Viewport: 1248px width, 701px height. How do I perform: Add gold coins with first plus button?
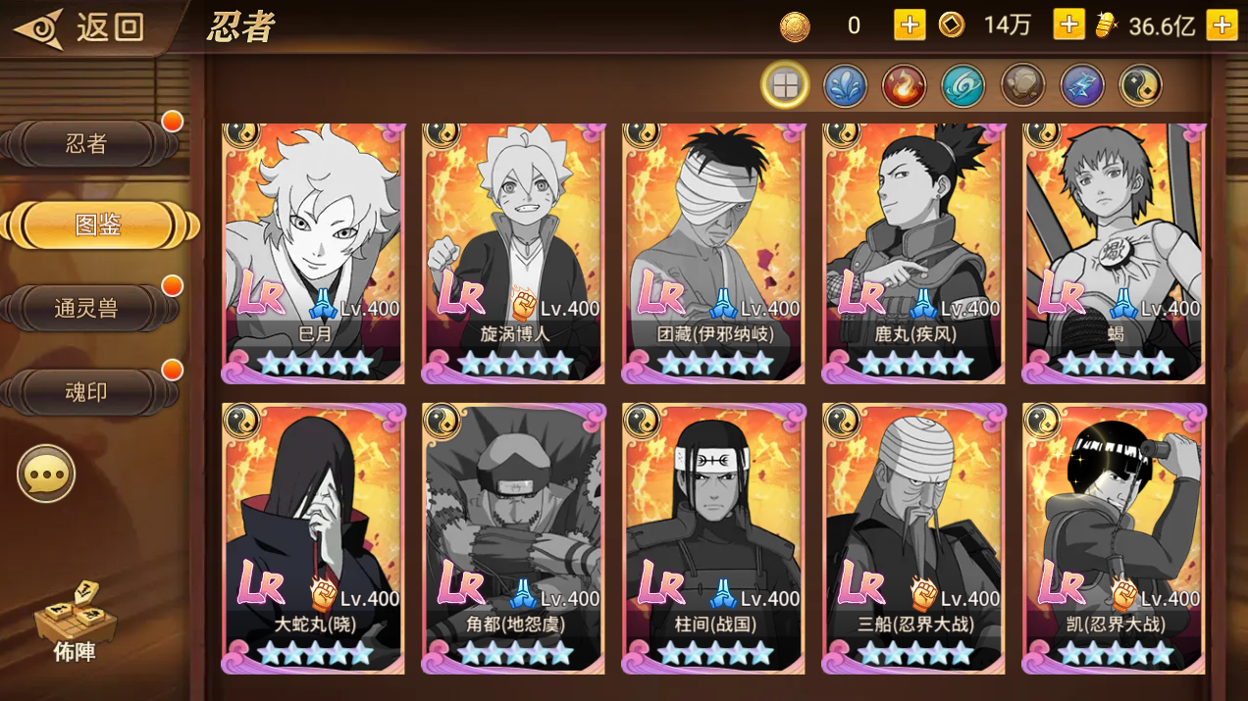pyautogui.click(x=910, y=25)
